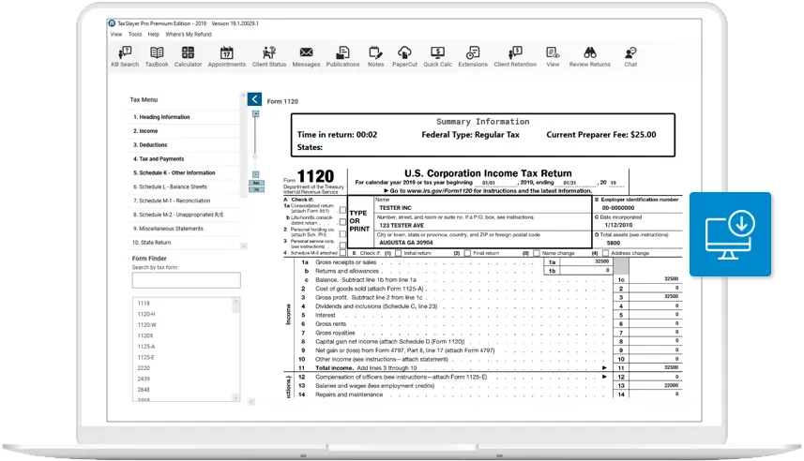
Task: Open Publications library
Action: pyautogui.click(x=342, y=56)
